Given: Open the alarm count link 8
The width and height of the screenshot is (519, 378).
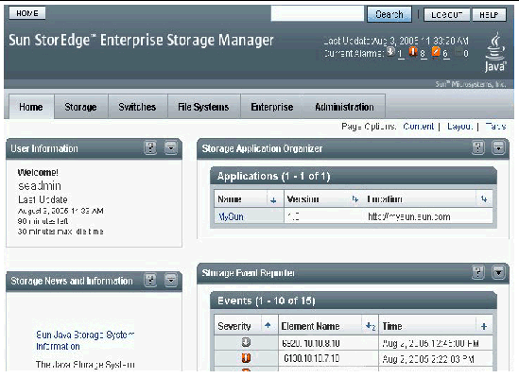Looking at the screenshot, I should point(423,54).
